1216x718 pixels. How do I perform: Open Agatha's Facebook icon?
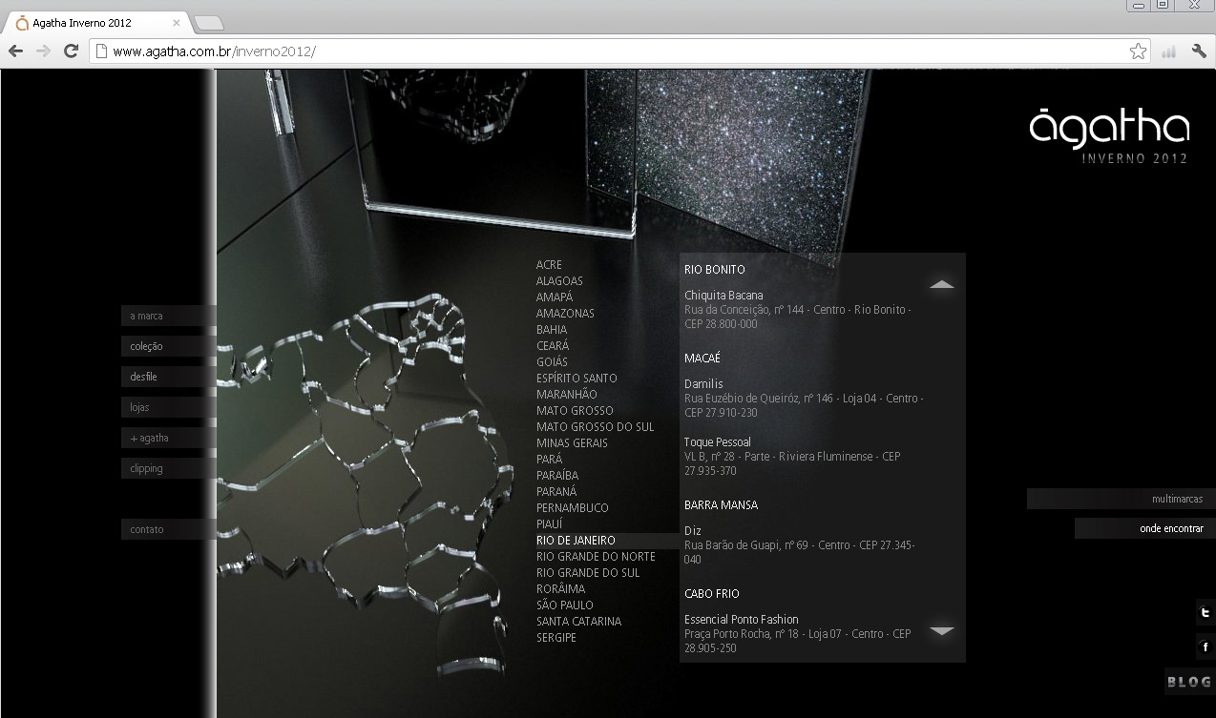tap(1206, 647)
